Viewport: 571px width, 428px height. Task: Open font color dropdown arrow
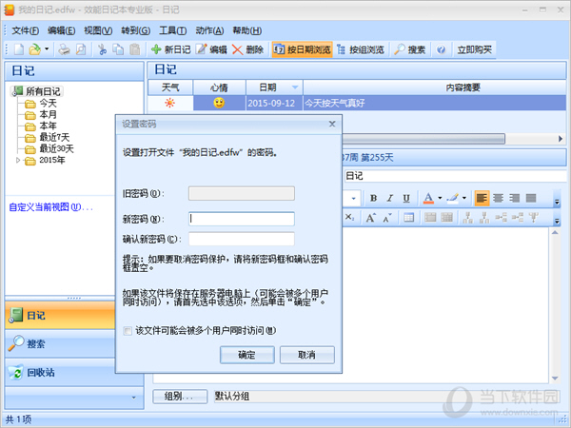coord(440,198)
